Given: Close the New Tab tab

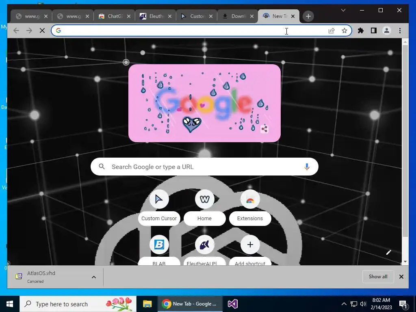Looking at the screenshot, I should [293, 16].
